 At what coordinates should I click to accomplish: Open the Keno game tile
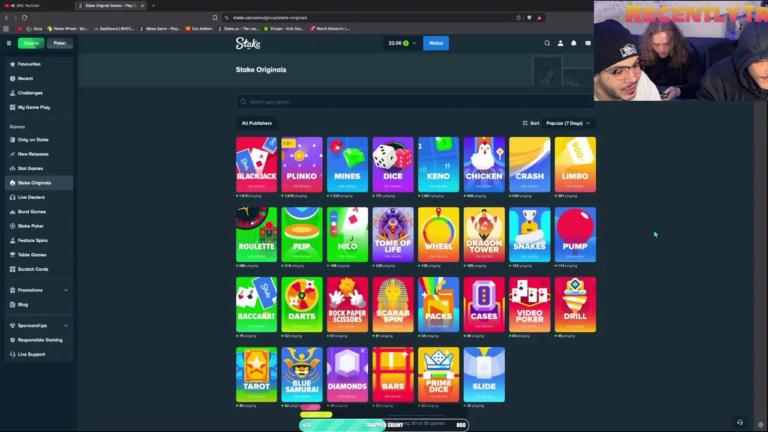tap(439, 164)
